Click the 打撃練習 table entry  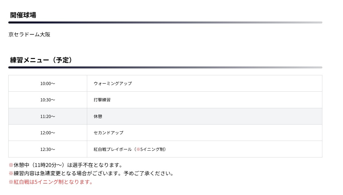coord(102,100)
